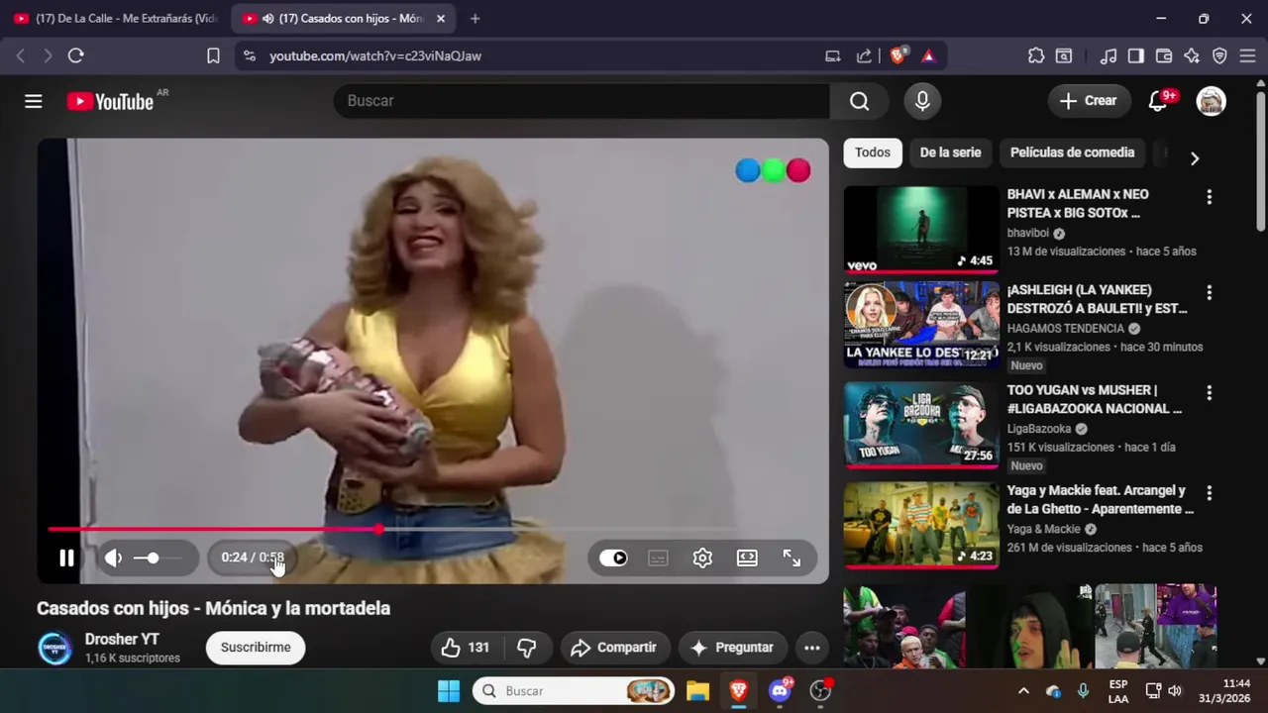Open Yaga y Mackie video thumbnail
The height and width of the screenshot is (713, 1268).
pos(921,525)
